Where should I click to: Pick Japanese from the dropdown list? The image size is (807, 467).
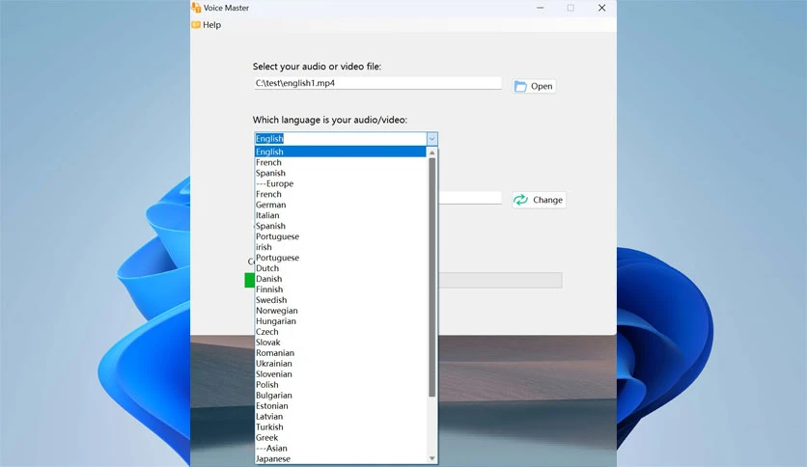(x=341, y=458)
